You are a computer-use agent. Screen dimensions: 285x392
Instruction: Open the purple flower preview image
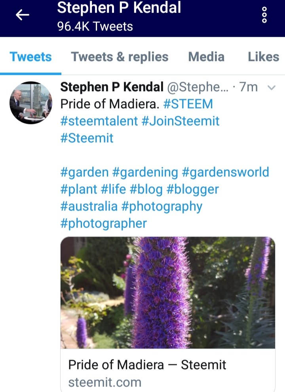[x=168, y=293]
